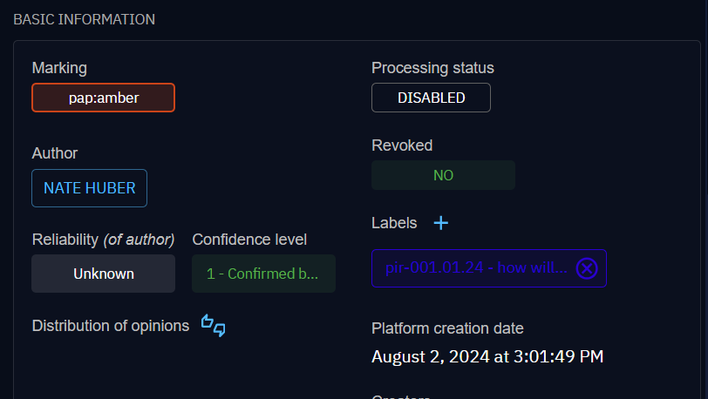The image size is (708, 399).
Task: Remove the pir-001.01.24 label with its X icon
Action: click(x=587, y=268)
